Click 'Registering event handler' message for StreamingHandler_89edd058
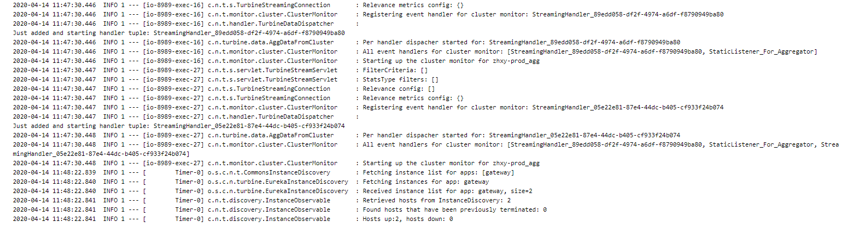Image resolution: width=853 pixels, height=233 pixels. click(x=543, y=14)
